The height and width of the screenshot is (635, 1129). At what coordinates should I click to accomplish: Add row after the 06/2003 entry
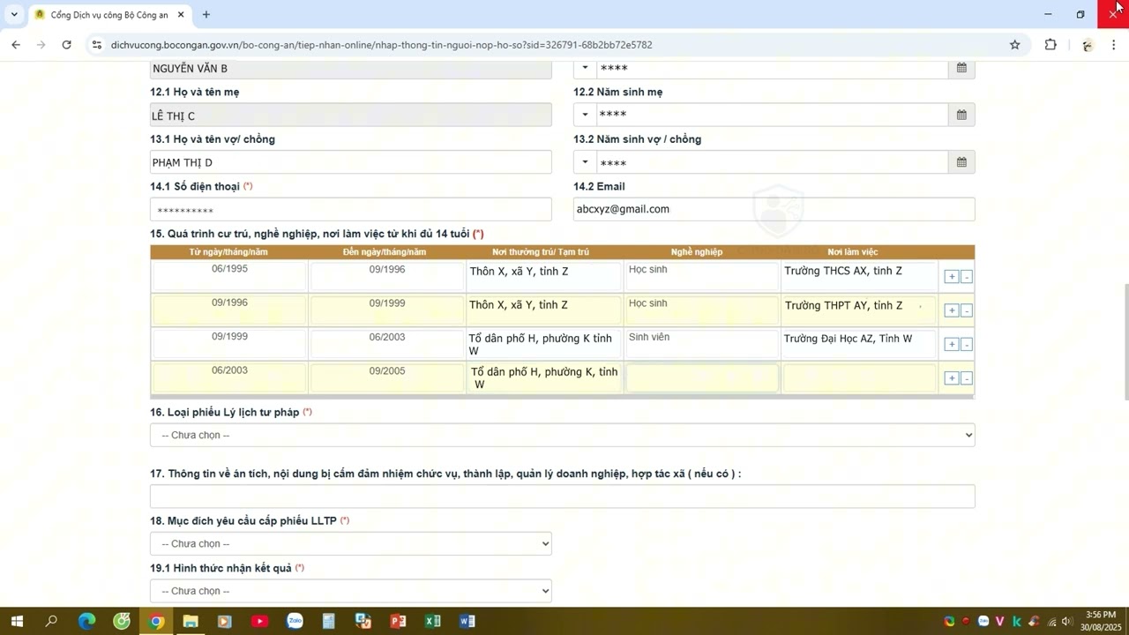(x=951, y=378)
